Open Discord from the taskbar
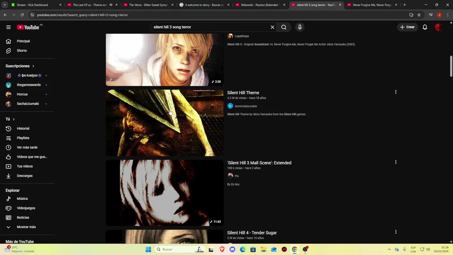 coord(232,249)
